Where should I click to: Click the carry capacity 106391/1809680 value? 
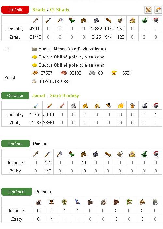pos(55,82)
